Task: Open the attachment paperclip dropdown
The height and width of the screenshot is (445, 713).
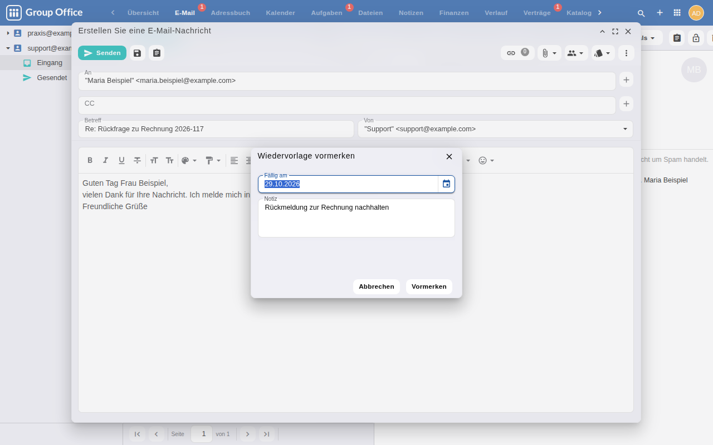Action: (549, 53)
